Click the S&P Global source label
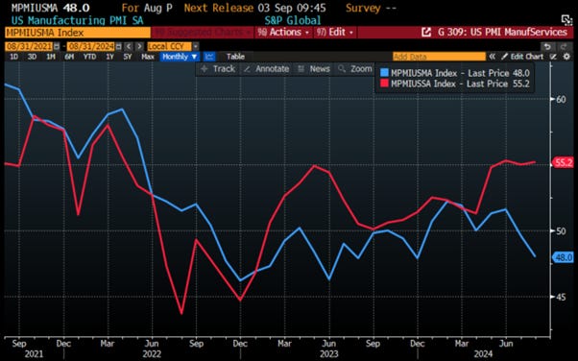 coord(293,20)
